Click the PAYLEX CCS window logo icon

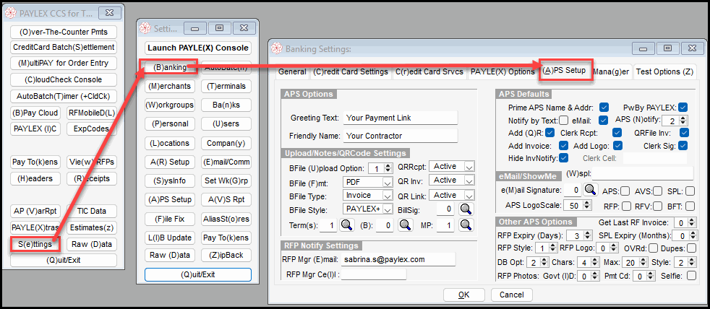(12, 14)
